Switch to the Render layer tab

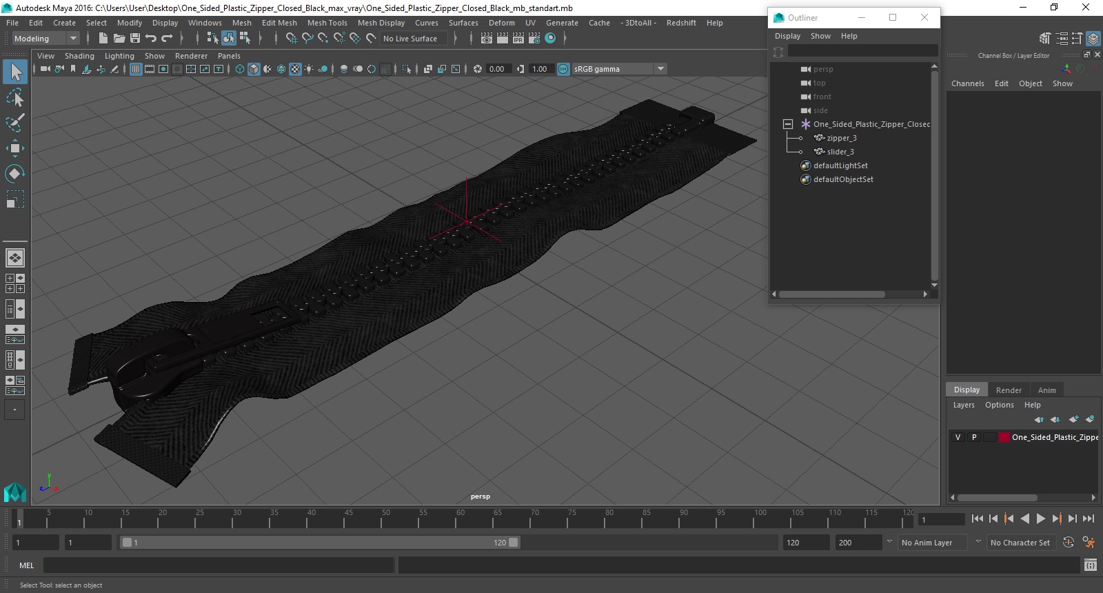(x=1009, y=390)
